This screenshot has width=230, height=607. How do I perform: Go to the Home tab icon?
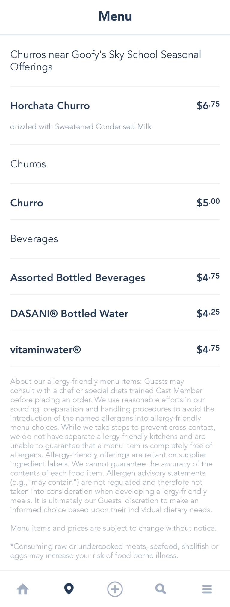(x=23, y=589)
